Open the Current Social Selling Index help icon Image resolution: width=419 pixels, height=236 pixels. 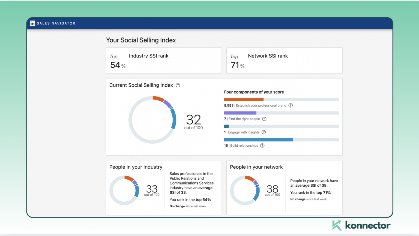click(x=178, y=85)
